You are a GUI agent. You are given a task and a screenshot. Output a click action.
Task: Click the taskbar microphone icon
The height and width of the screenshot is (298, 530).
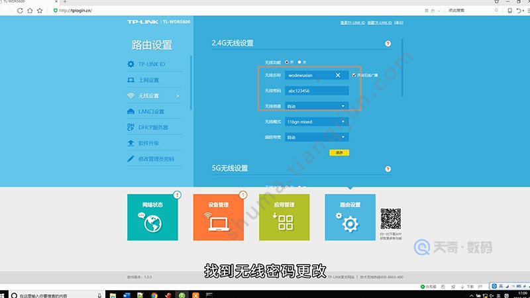coord(99,295)
